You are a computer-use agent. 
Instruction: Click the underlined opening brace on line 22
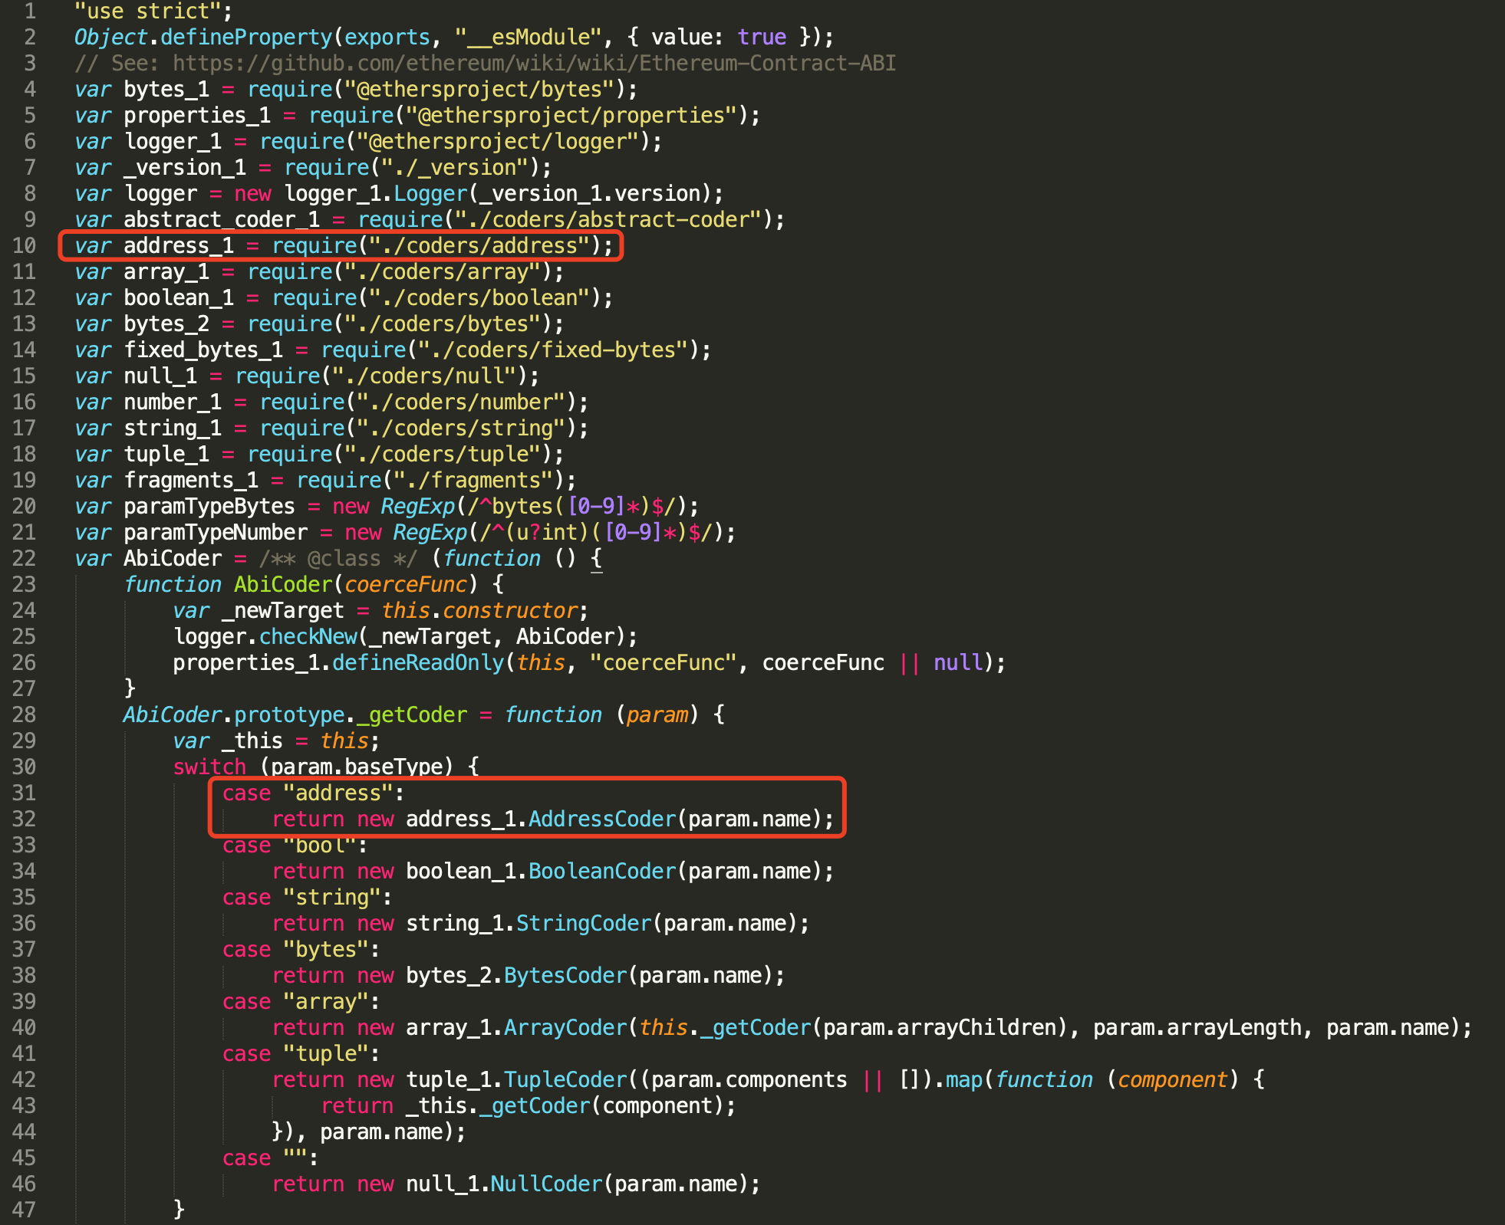tap(597, 558)
